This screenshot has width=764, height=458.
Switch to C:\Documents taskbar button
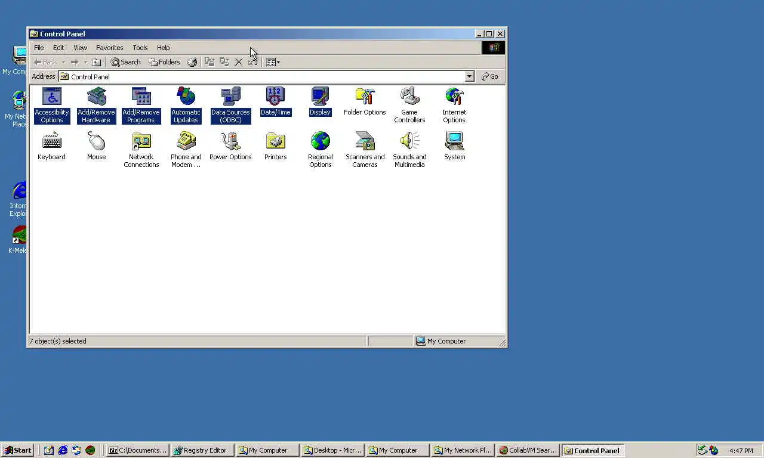click(x=138, y=450)
